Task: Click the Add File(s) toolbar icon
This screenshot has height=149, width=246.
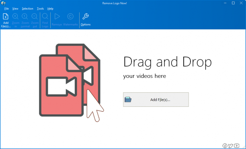Action: (x=6, y=16)
